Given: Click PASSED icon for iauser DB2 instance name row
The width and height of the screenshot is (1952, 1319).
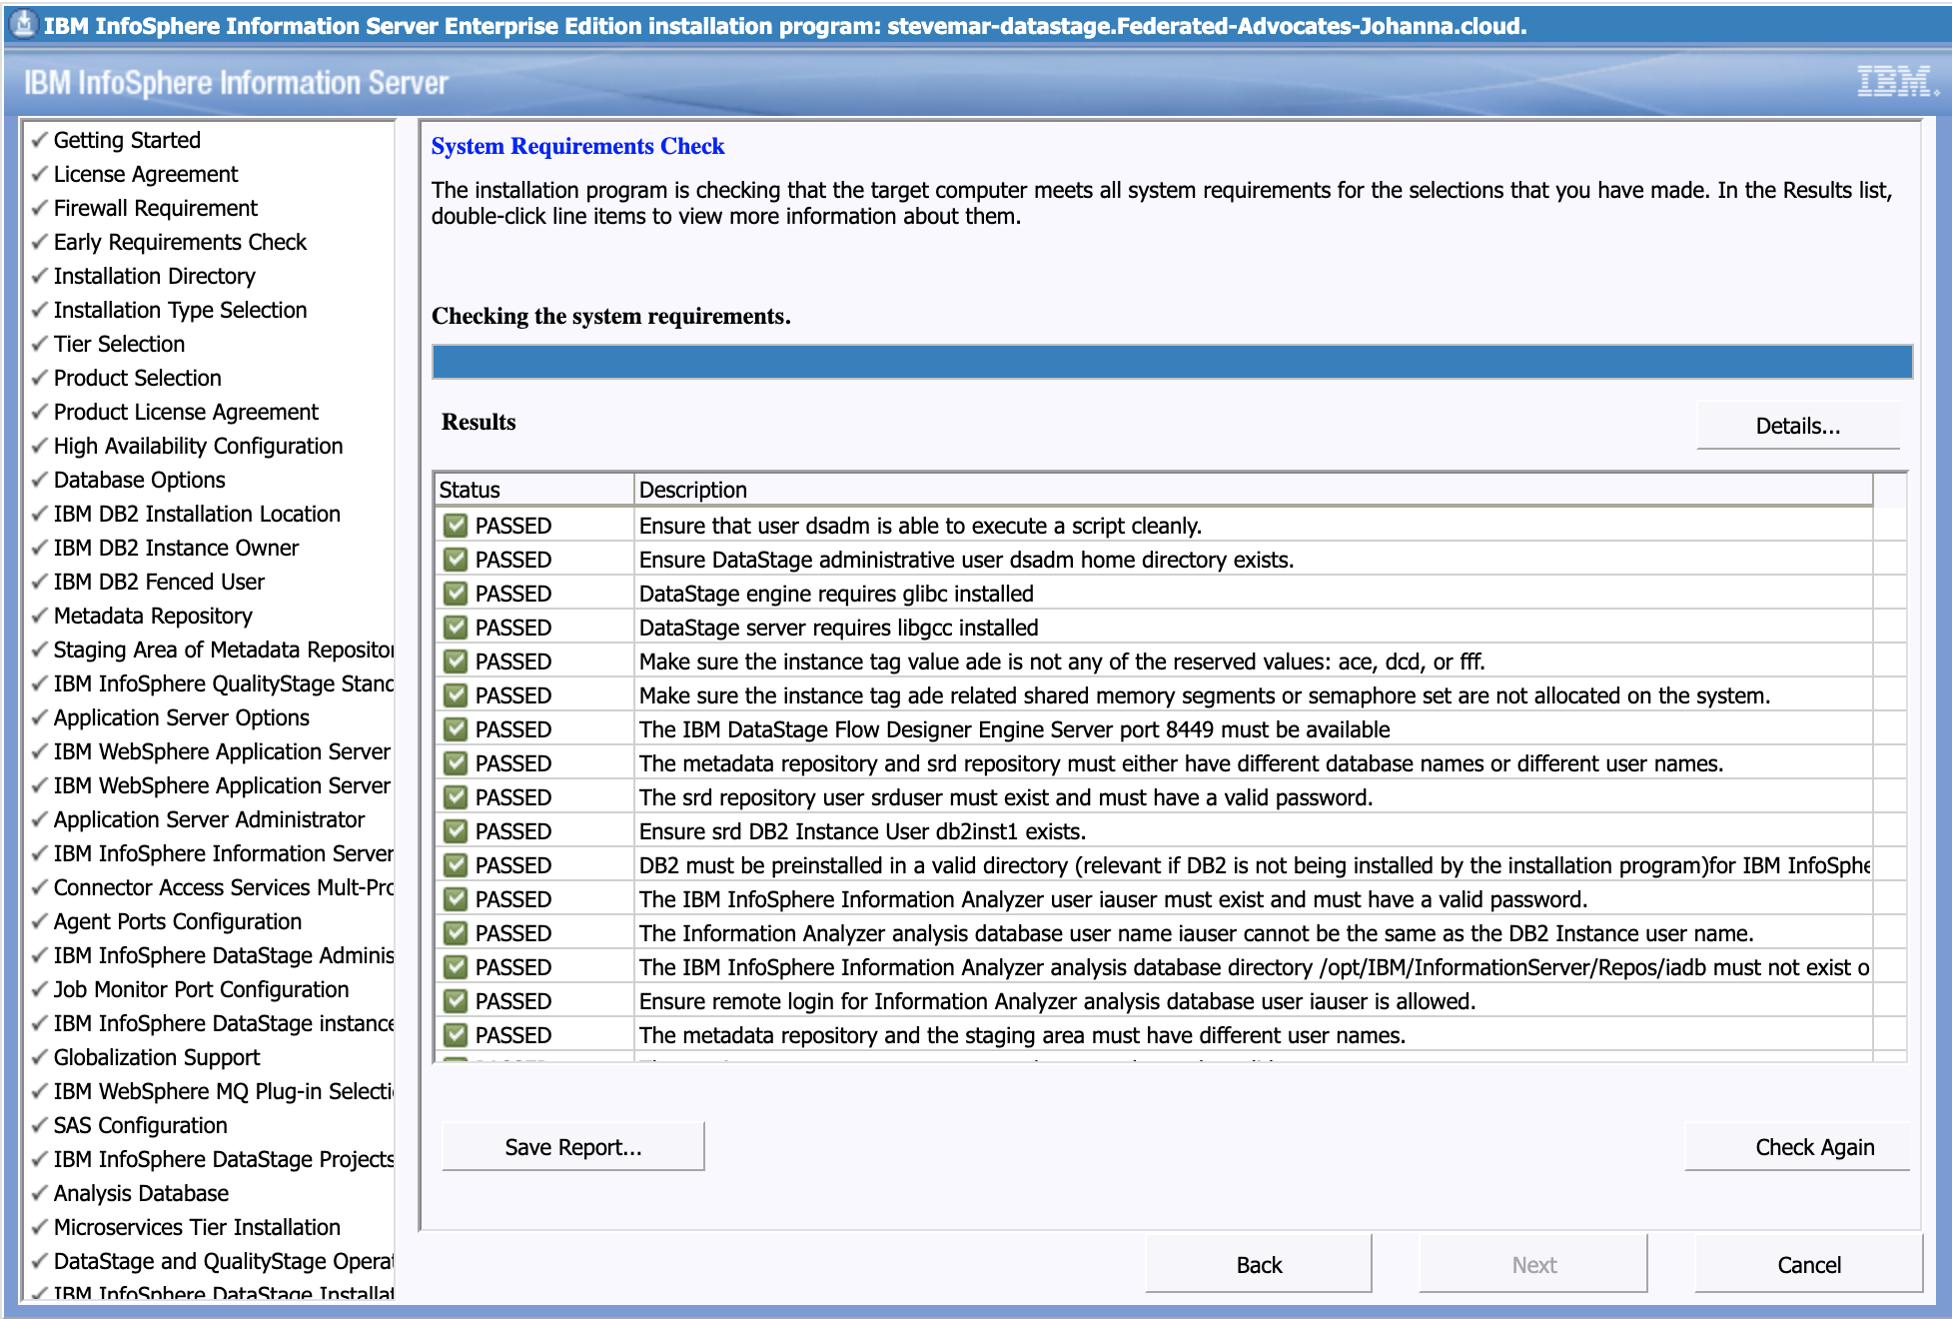Looking at the screenshot, I should [x=456, y=933].
